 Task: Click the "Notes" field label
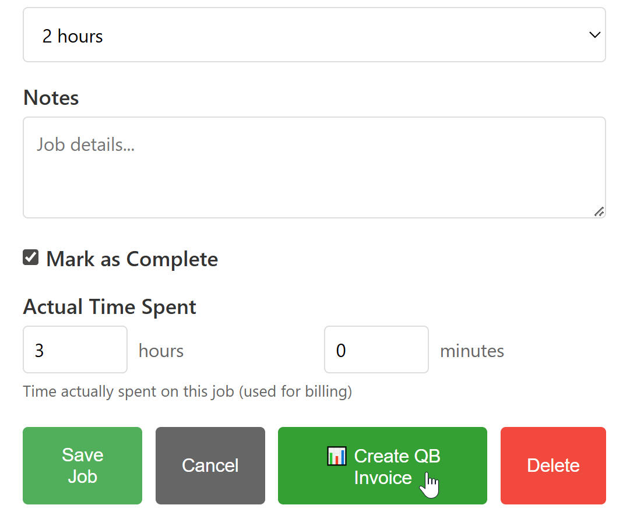pyautogui.click(x=51, y=98)
